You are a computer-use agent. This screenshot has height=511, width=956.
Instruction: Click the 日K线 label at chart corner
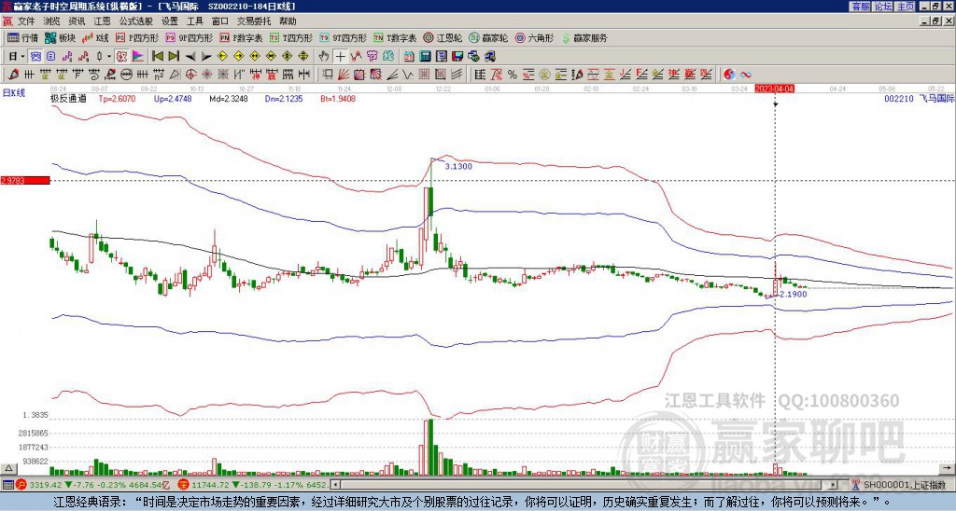coord(14,93)
